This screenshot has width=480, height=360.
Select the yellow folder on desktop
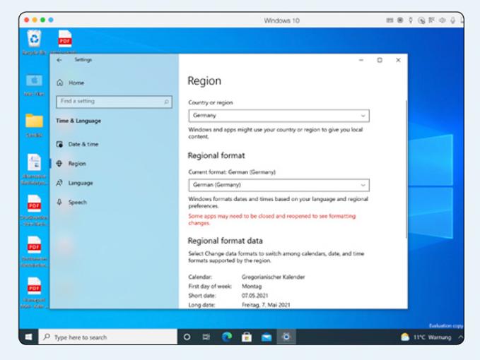34,125
